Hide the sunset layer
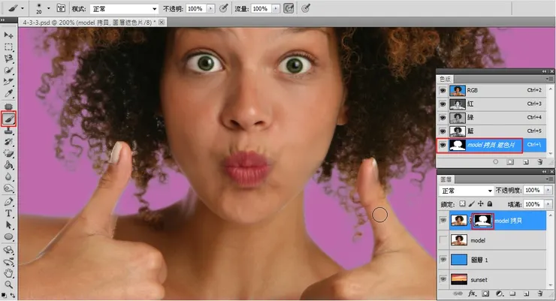Image resolution: width=556 pixels, height=301 pixels. [x=443, y=279]
